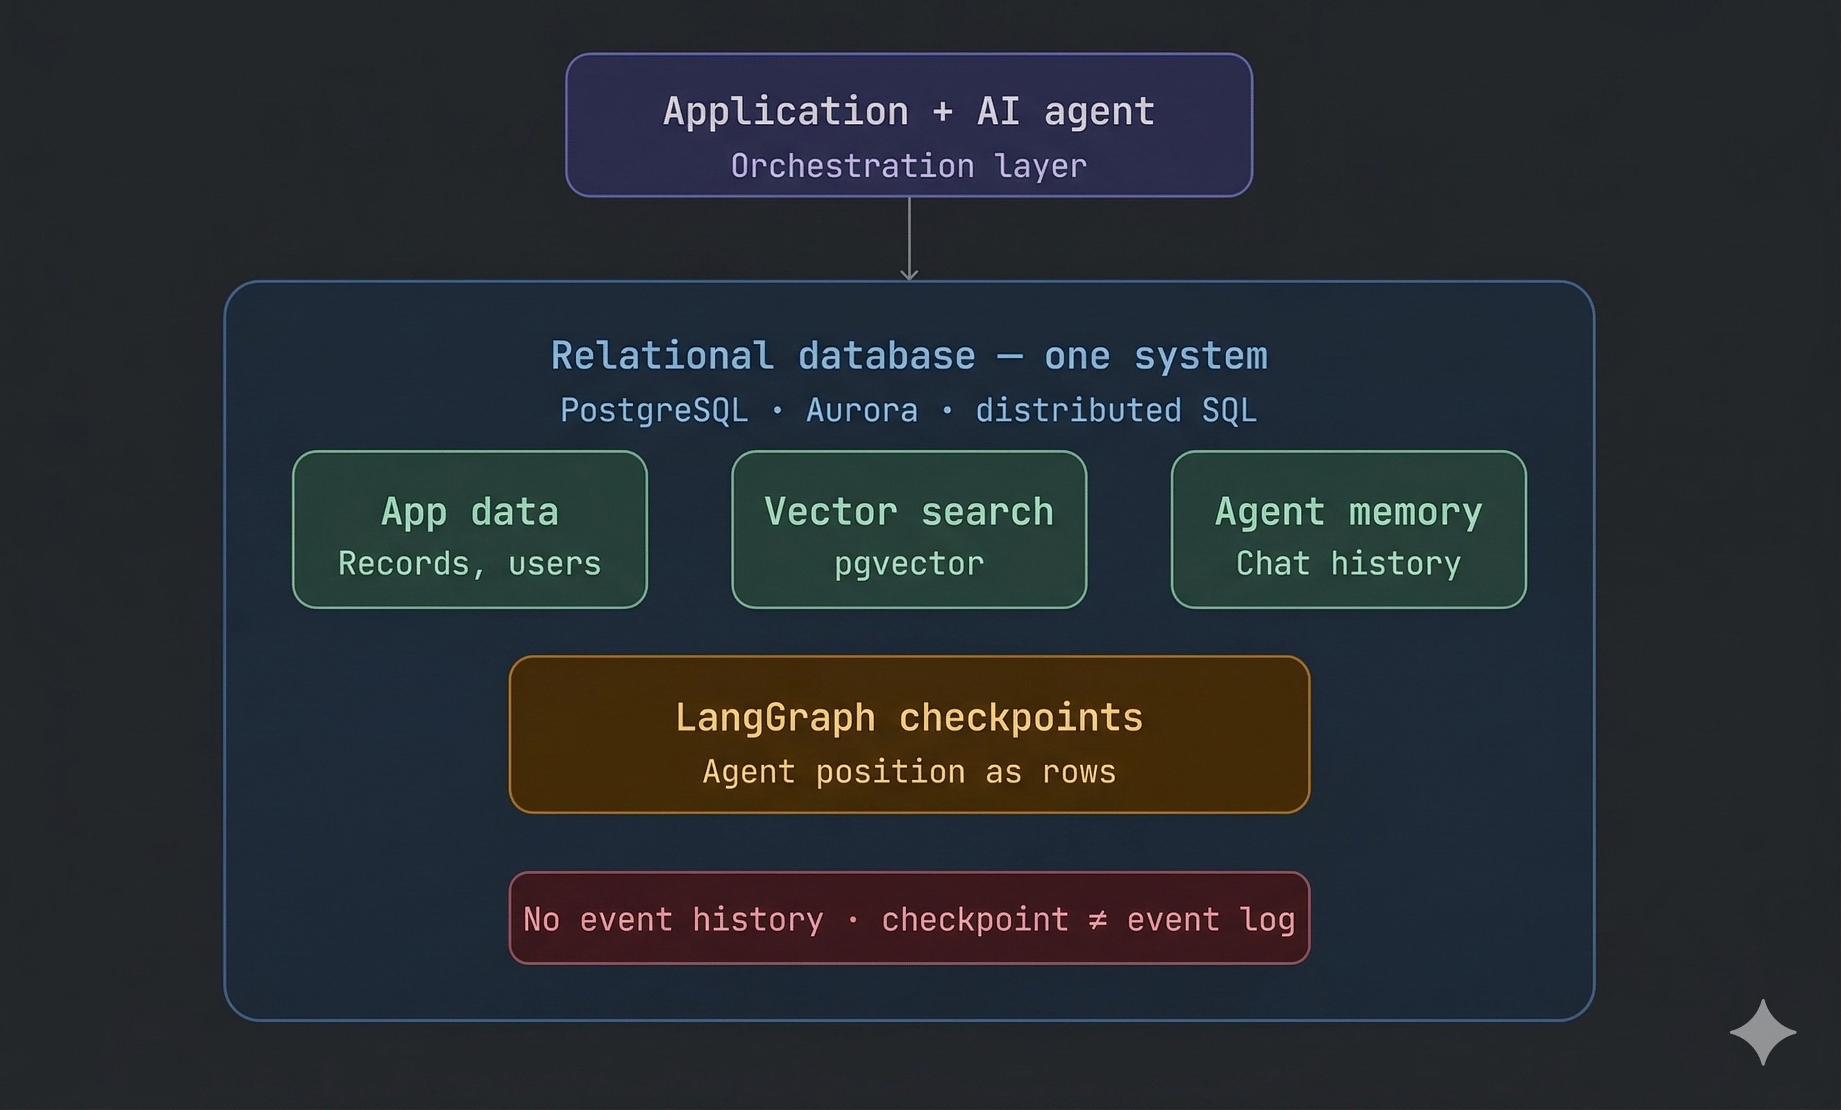This screenshot has height=1110, width=1841.
Task: Click the pgvector subtitle
Action: [909, 564]
